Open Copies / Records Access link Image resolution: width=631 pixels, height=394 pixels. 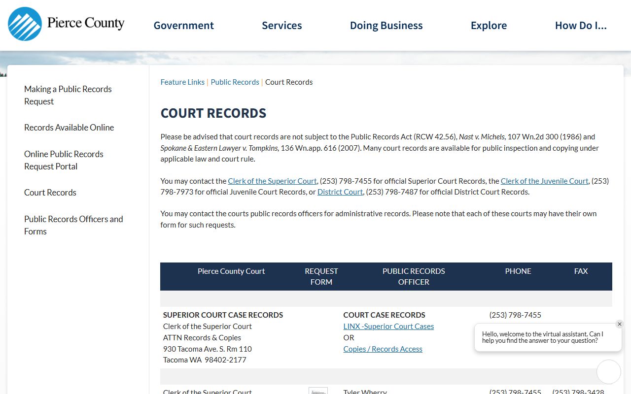[x=383, y=349]
